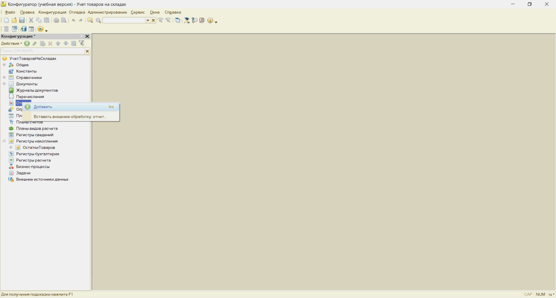Click red Delete X icon in Configuration panel

(x=50, y=44)
